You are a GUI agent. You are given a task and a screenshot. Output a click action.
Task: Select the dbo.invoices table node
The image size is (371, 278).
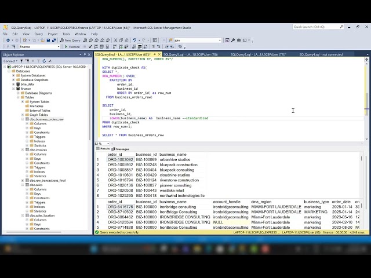click(38, 150)
